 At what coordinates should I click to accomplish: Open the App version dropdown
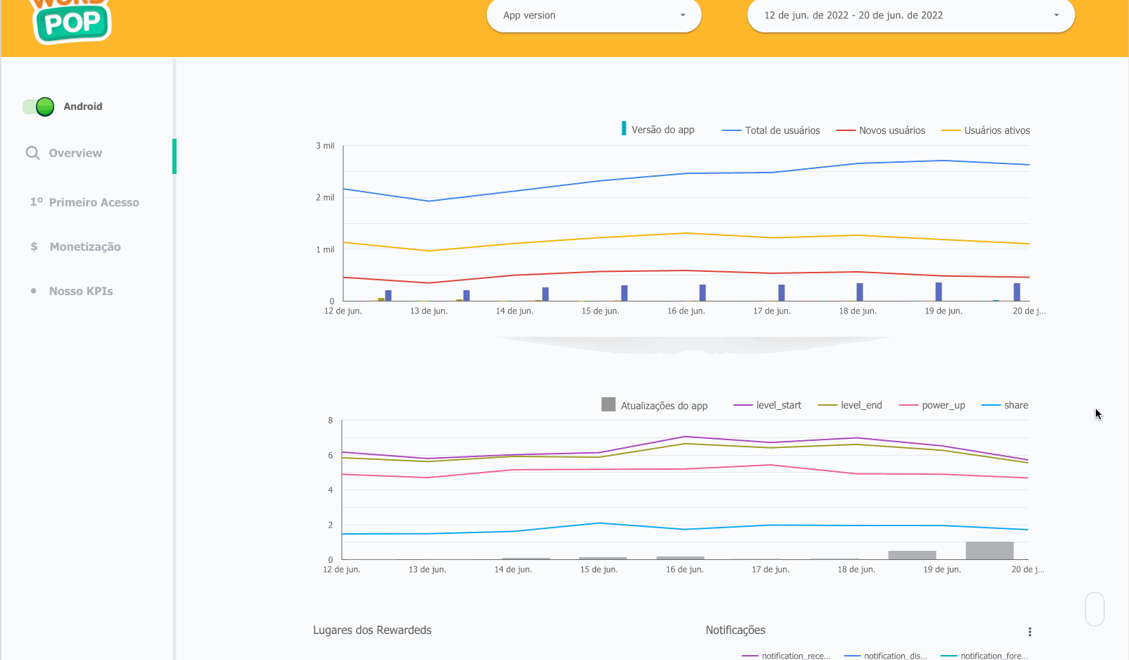coord(593,15)
